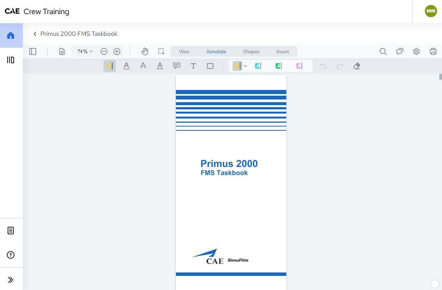This screenshot has width=442, height=290.
Task: Open the Home sidebar icon
Action: click(x=11, y=35)
